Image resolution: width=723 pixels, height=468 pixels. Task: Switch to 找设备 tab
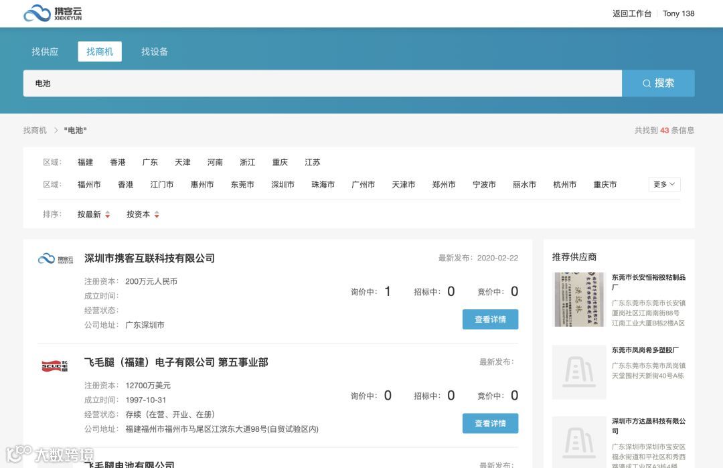[x=155, y=52]
